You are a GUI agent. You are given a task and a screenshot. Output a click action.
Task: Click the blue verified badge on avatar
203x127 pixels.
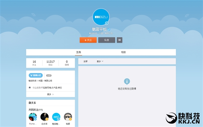(x=107, y=23)
